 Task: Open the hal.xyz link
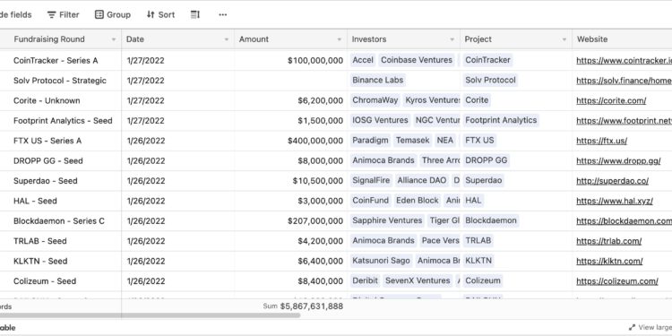[615, 201]
